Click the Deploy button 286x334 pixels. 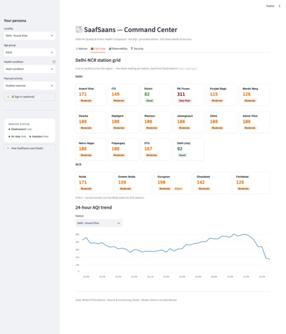pyautogui.click(x=270, y=6)
